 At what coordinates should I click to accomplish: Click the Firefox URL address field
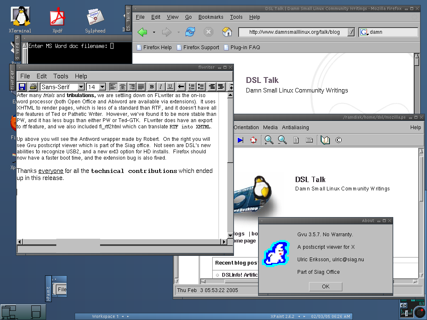pyautogui.click(x=294, y=32)
